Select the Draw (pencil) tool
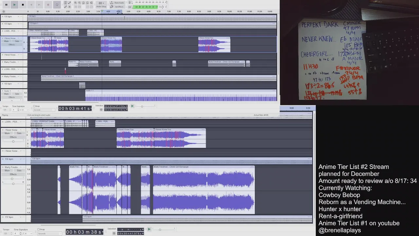Screen dimensions: 419x236 [65, 7]
